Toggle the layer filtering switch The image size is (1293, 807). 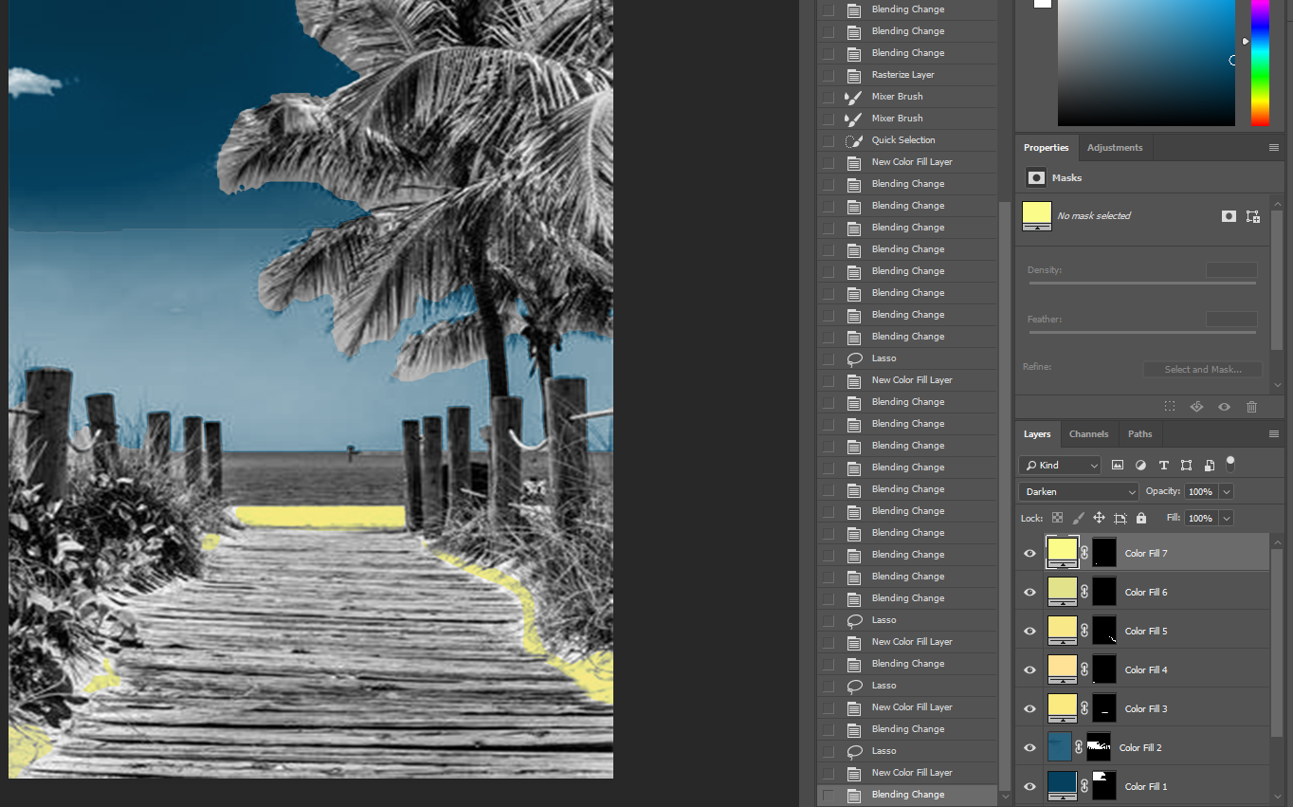pyautogui.click(x=1229, y=464)
